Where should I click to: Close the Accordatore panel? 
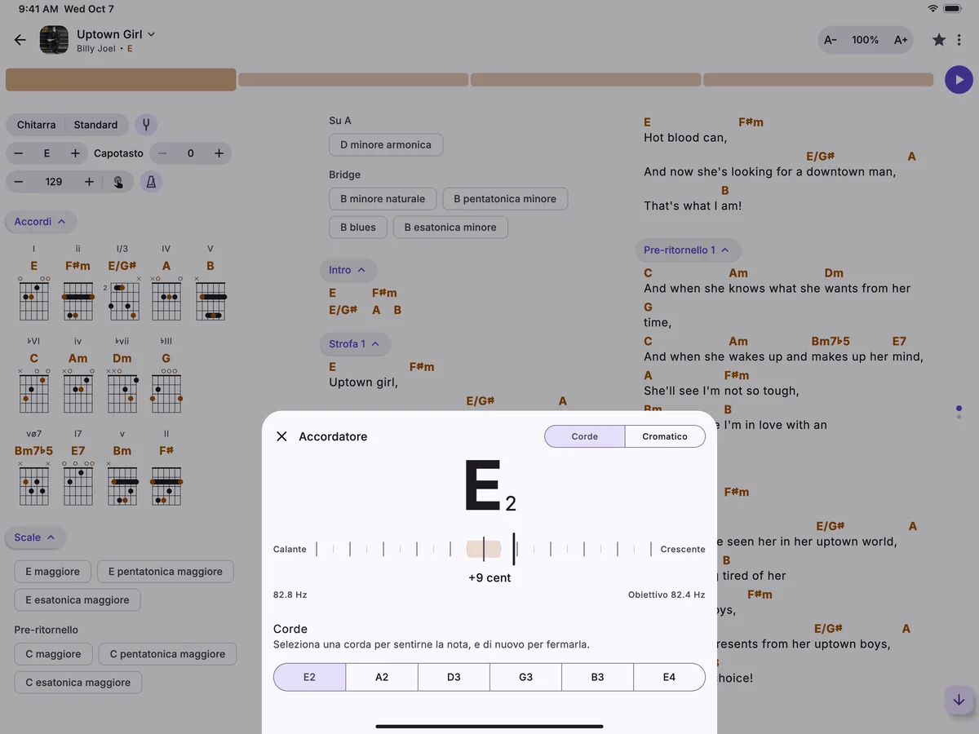[x=281, y=436]
